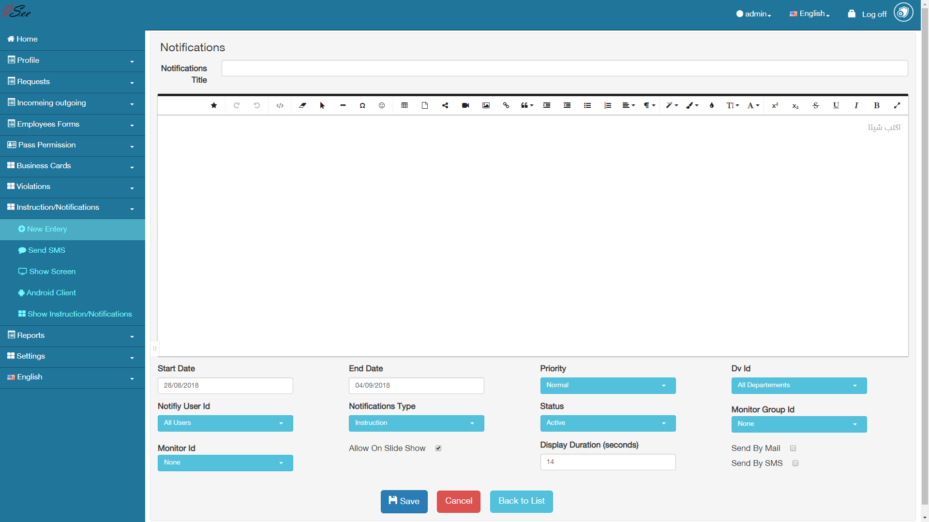Open Send SMS submenu item

point(73,250)
